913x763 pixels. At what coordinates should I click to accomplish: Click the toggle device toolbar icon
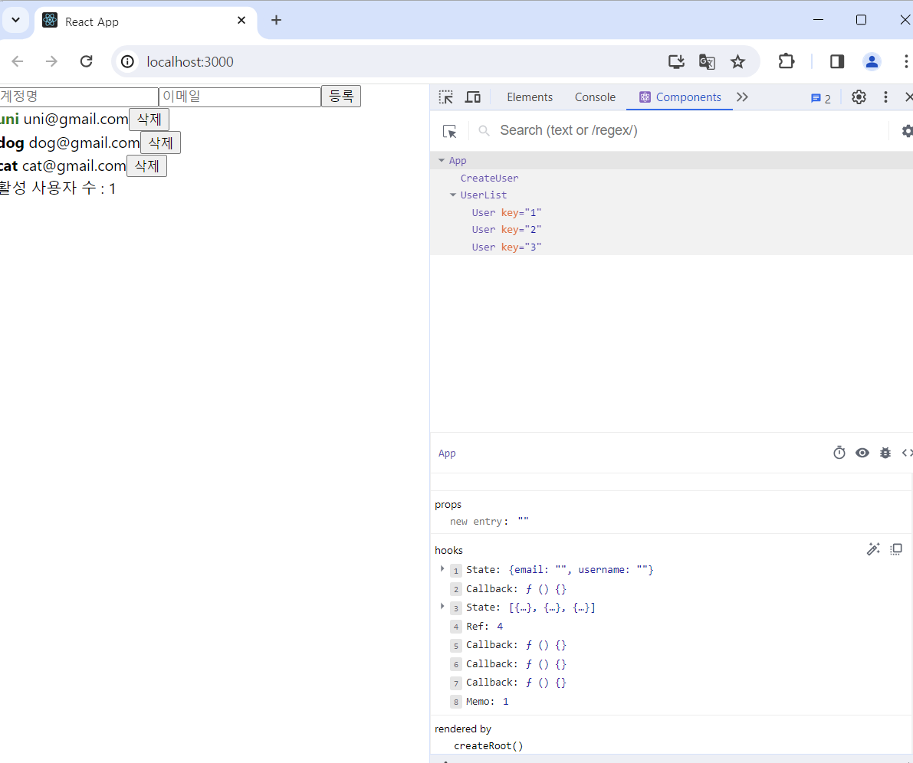click(472, 97)
